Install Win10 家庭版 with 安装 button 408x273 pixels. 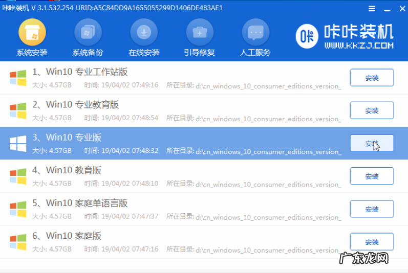[372, 242]
